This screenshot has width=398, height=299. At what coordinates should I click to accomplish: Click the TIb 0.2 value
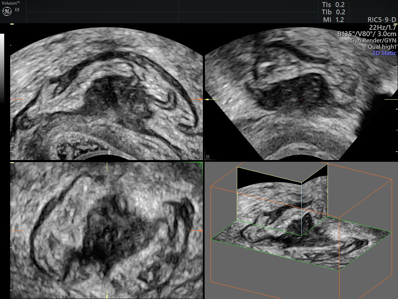333,12
